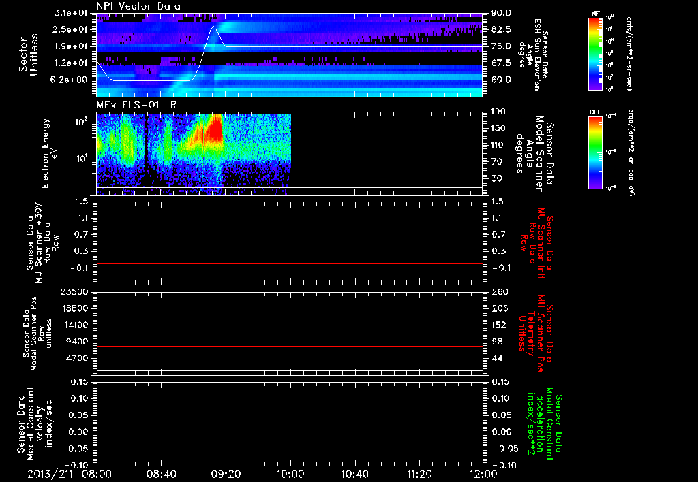Screen dimensions: 698x482
Task: Click the red "MU Scanner Pos Telemetry" axis title
Action: click(x=536, y=334)
